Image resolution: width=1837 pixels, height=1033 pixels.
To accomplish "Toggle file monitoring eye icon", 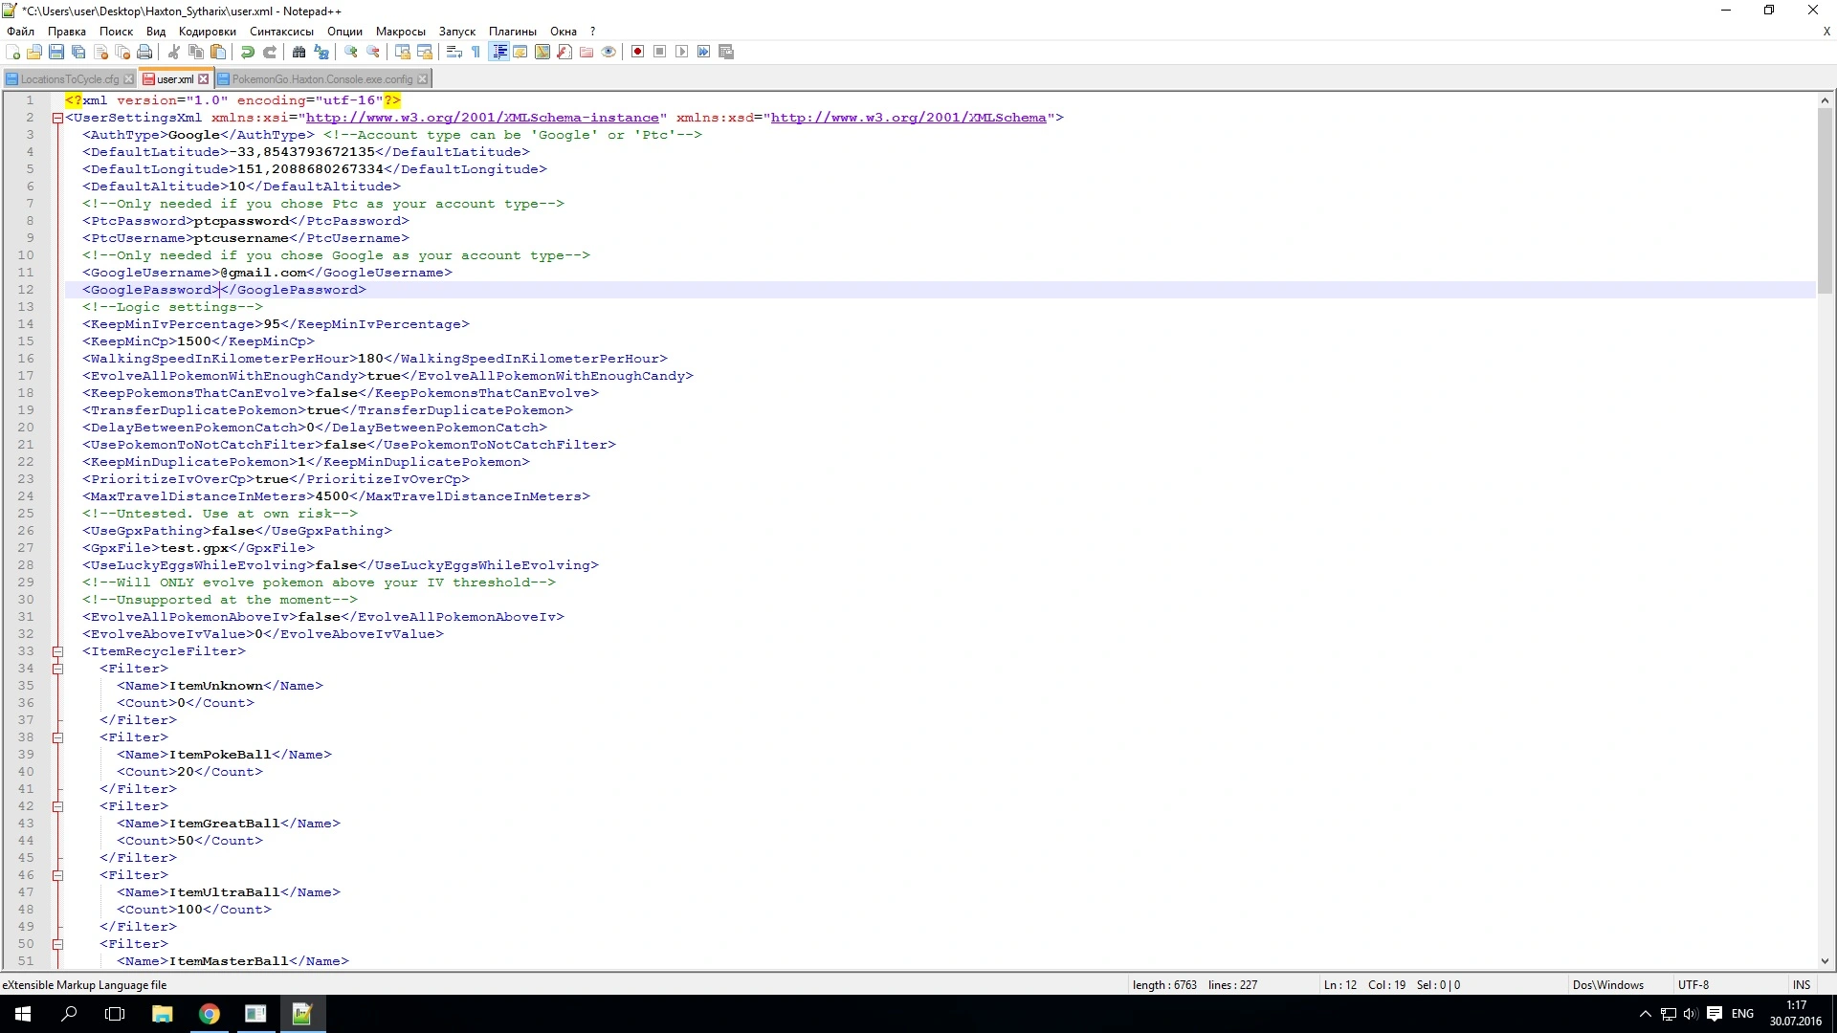I will (609, 52).
